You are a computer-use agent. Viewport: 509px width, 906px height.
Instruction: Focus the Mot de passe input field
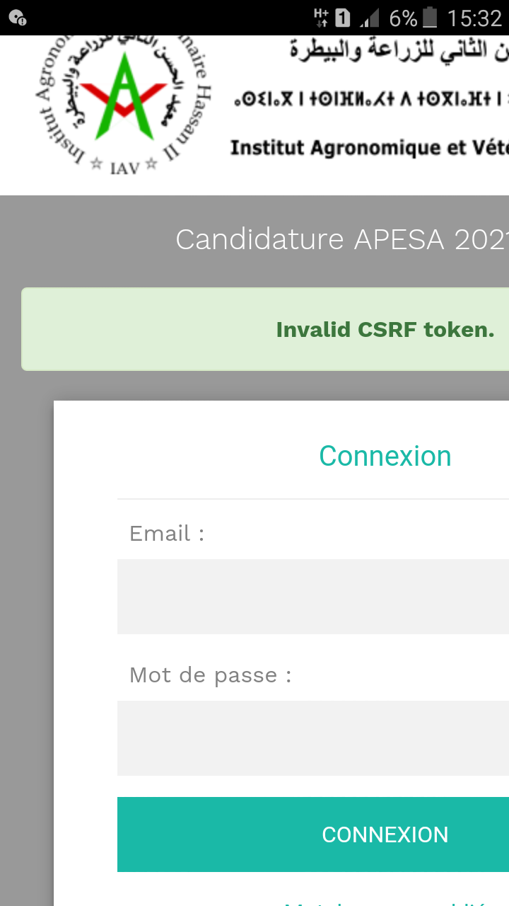click(313, 738)
